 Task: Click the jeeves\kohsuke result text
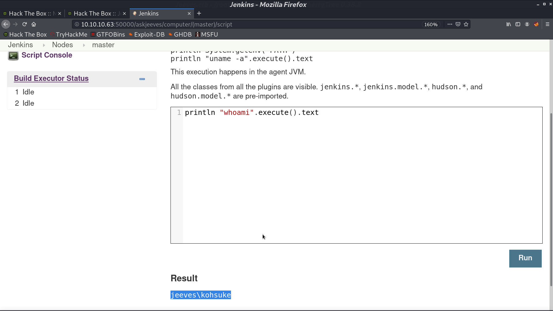pyautogui.click(x=201, y=295)
